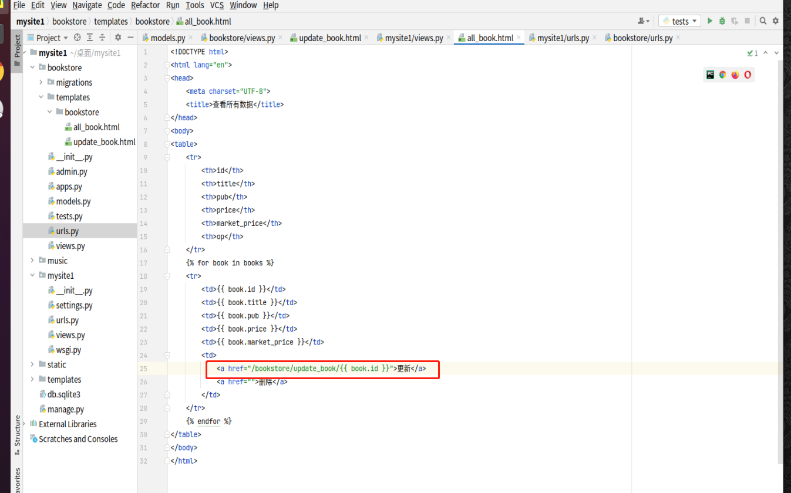Open the user account icon dropdown
The image size is (791, 493).
point(644,21)
